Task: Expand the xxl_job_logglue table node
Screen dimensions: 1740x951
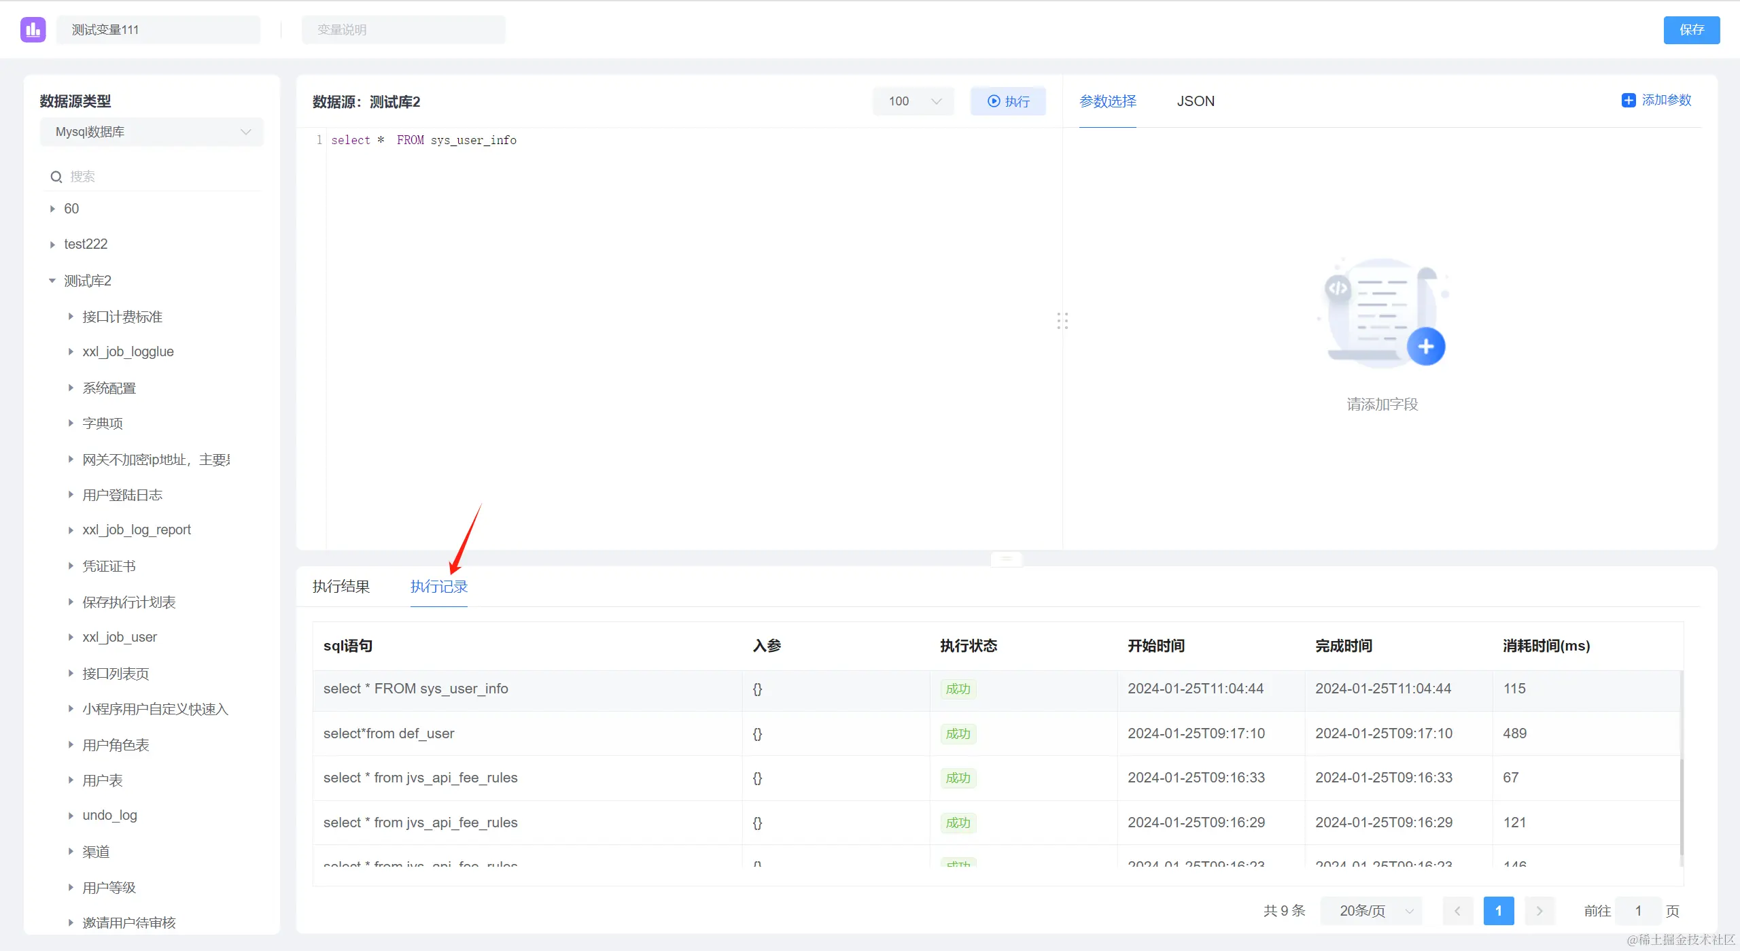Action: (x=71, y=351)
